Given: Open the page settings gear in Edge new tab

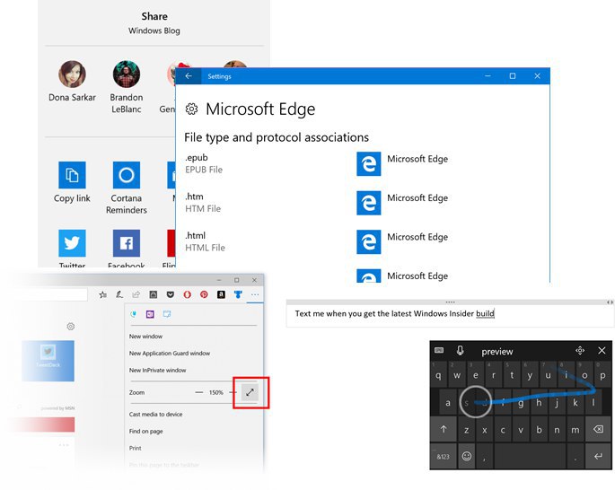Looking at the screenshot, I should [71, 326].
